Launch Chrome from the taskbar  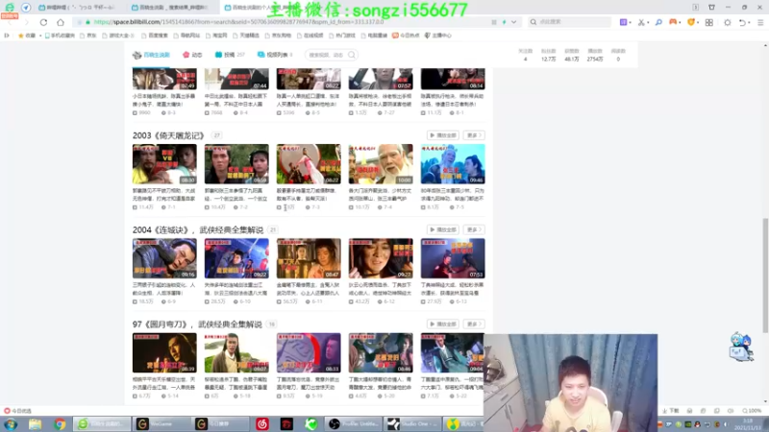[60, 423]
